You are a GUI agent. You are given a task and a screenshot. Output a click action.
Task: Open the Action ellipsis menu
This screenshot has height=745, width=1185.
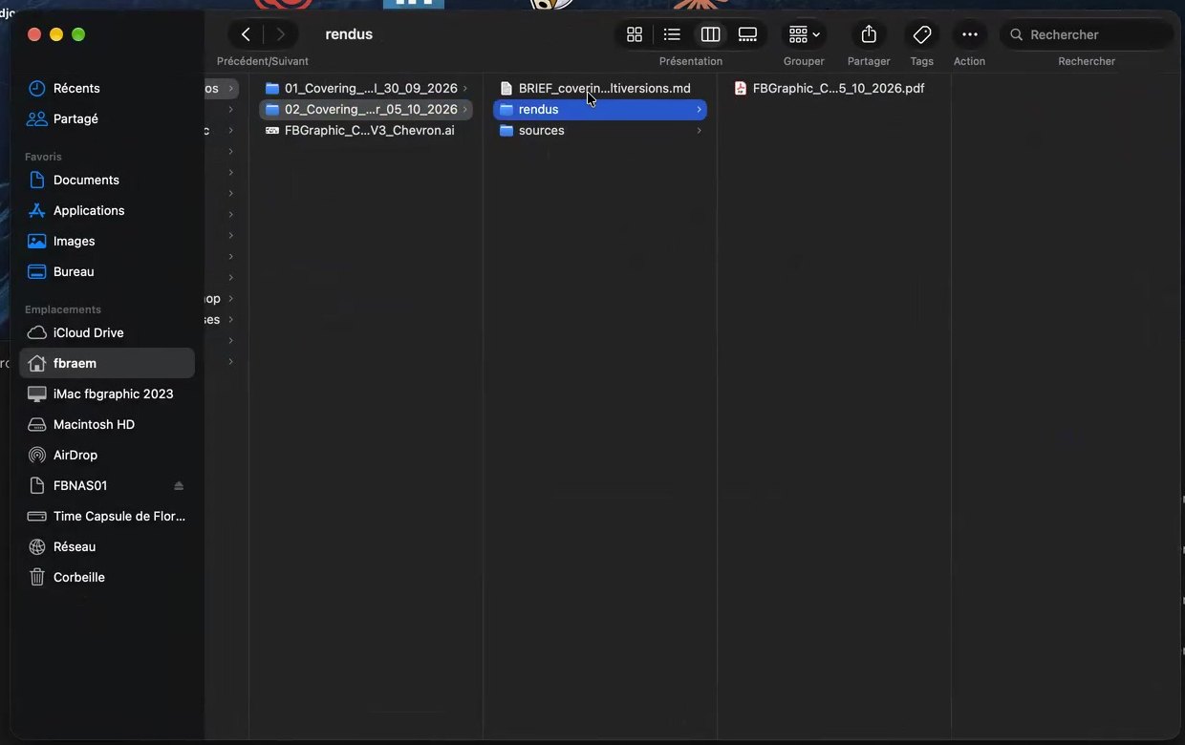click(970, 34)
